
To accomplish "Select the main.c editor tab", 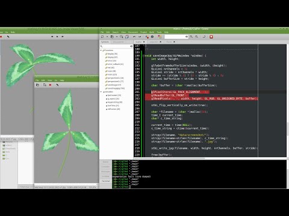I will pyautogui.click(x=138, y=42).
